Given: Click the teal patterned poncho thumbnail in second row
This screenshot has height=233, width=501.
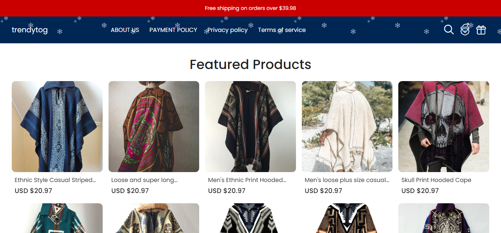Looking at the screenshot, I should click(57, 218).
